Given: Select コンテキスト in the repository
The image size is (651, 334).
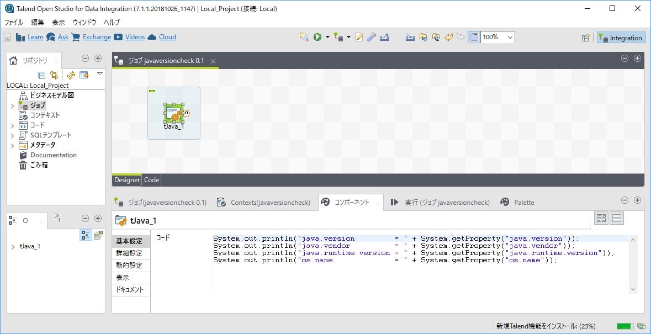Looking at the screenshot, I should click(x=45, y=115).
